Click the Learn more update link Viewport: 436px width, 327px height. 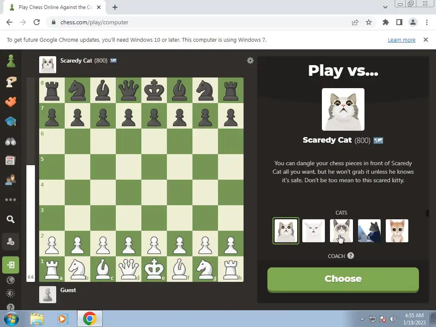402,40
